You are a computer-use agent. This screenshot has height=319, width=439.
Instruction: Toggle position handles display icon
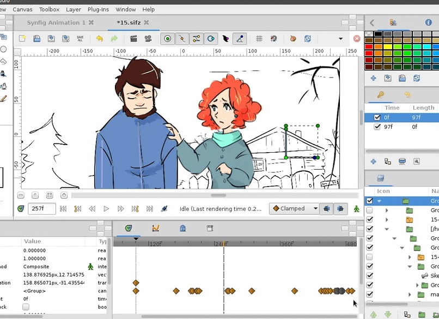167,39
